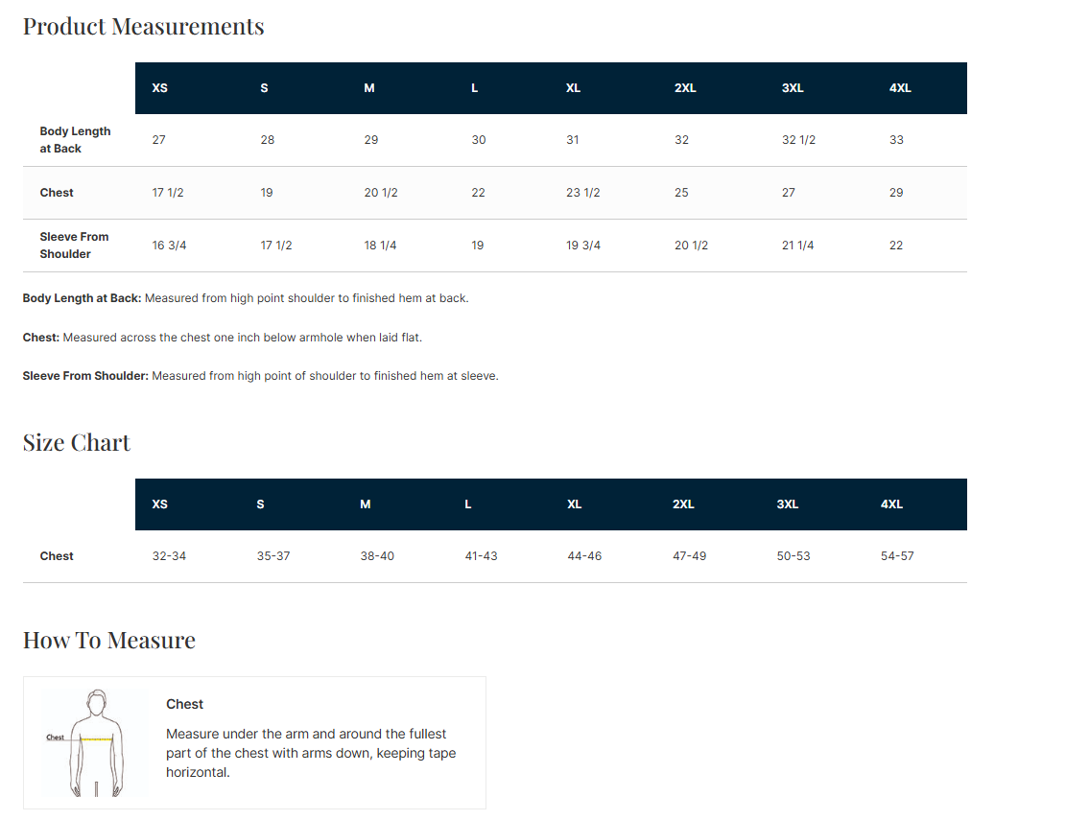Screen dimensions: 1066x820
Task: Click the 44-46 chest range for XL
Action: click(x=584, y=556)
